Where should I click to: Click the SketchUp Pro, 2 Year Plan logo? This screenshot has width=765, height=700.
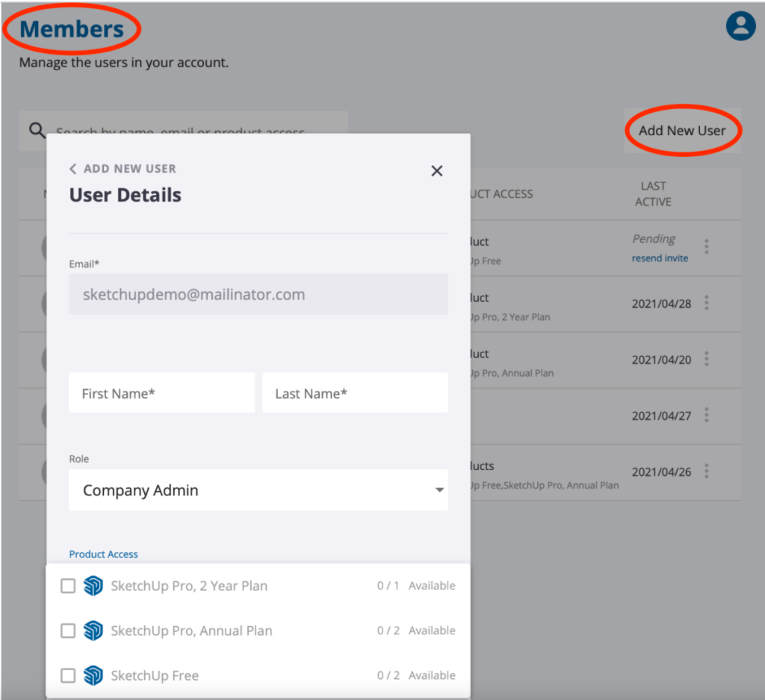pos(93,586)
